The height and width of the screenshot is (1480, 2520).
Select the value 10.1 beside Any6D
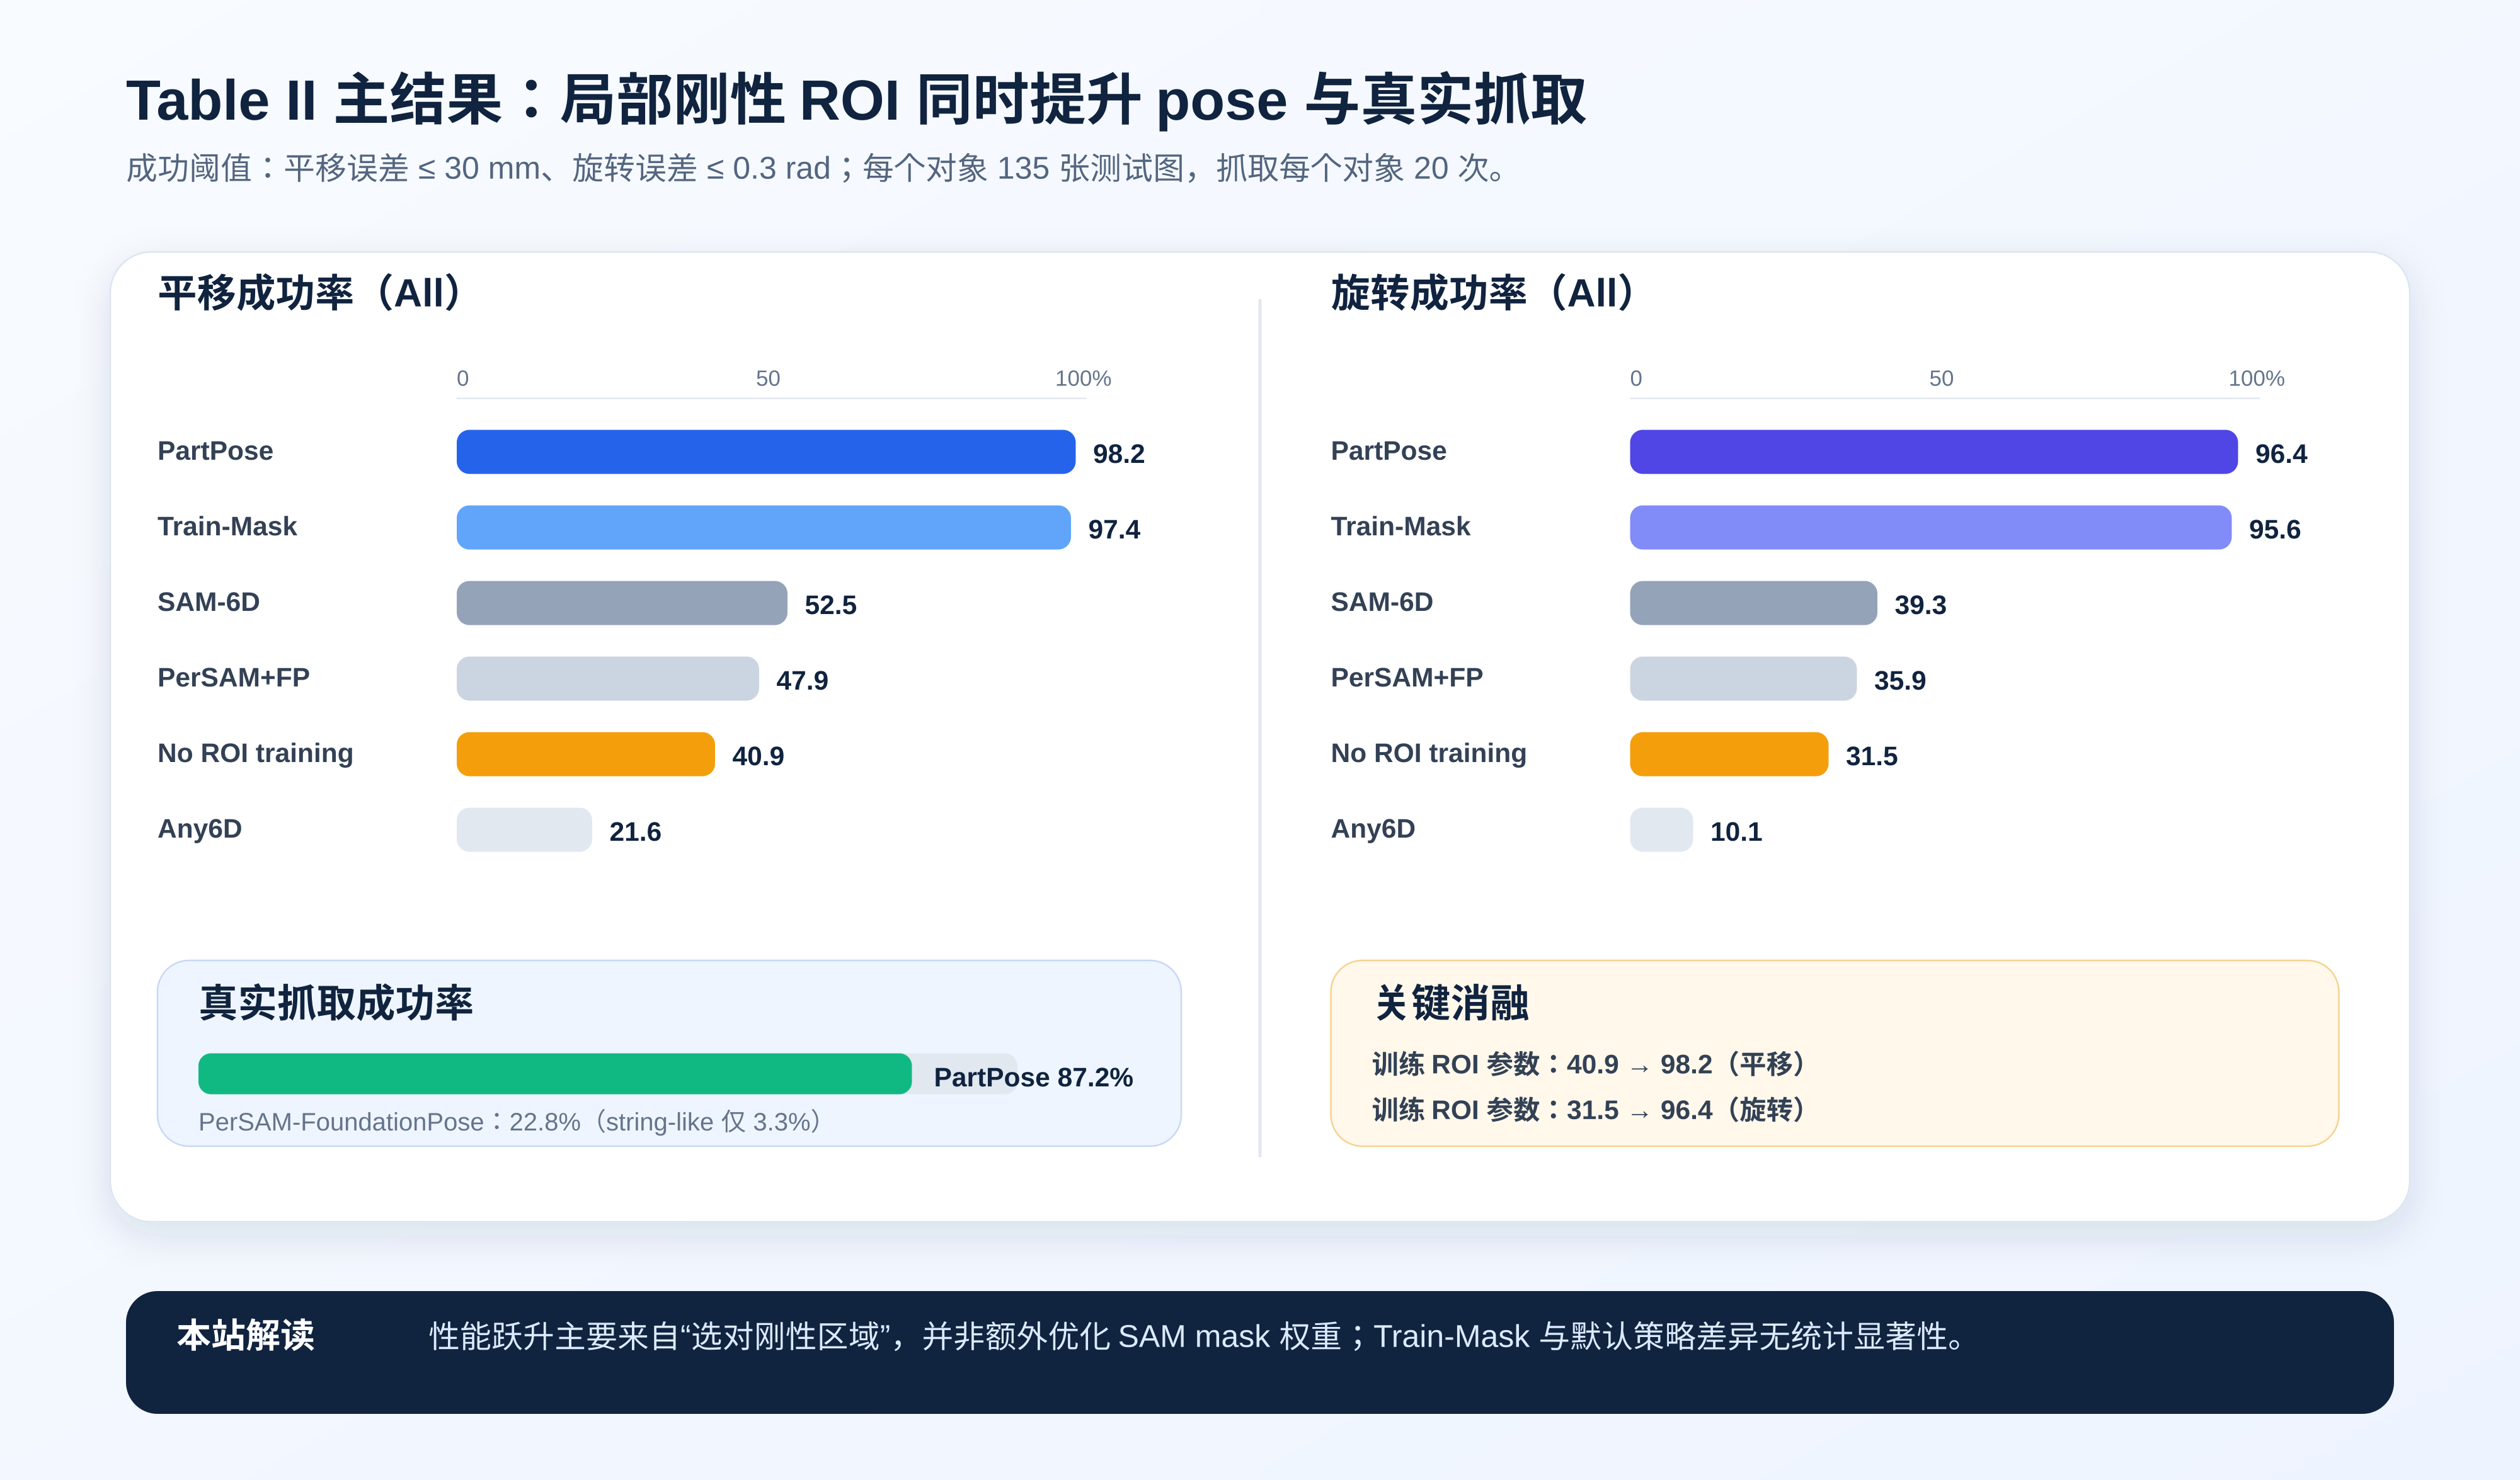click(1737, 832)
